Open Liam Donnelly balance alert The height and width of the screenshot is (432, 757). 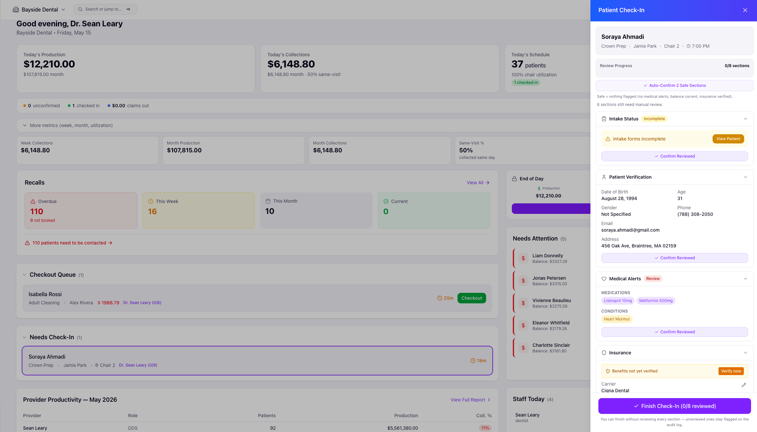pyautogui.click(x=552, y=258)
